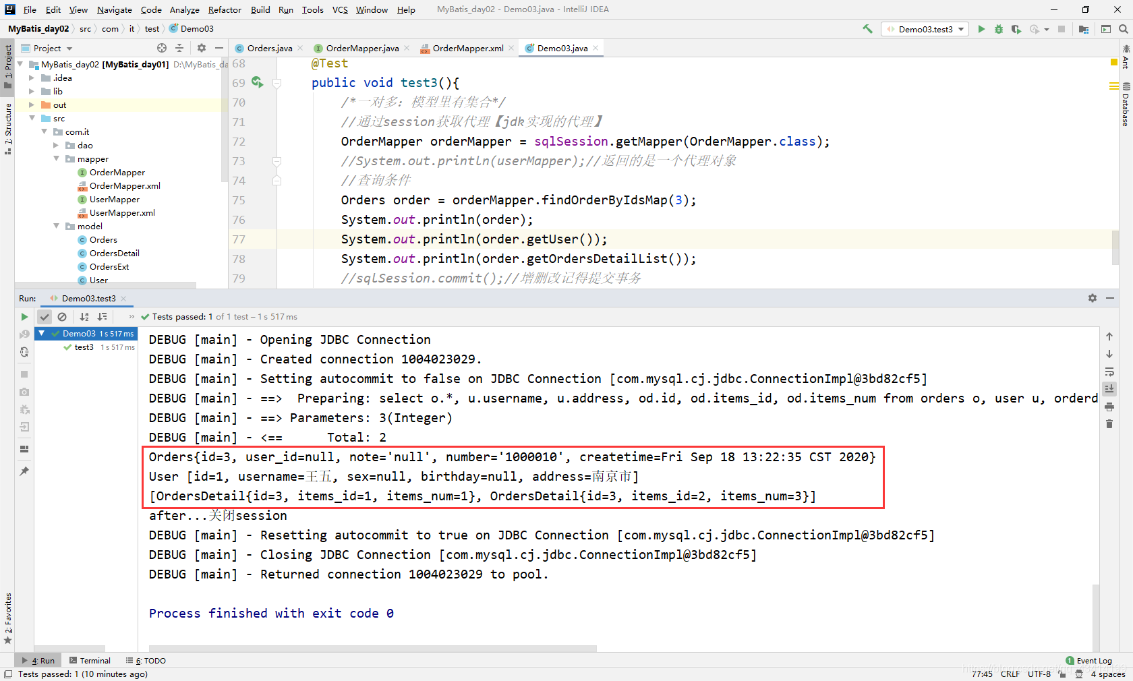Viewport: 1133px width, 681px height.
Task: Collapse all in Project panel header
Action: coord(179,48)
